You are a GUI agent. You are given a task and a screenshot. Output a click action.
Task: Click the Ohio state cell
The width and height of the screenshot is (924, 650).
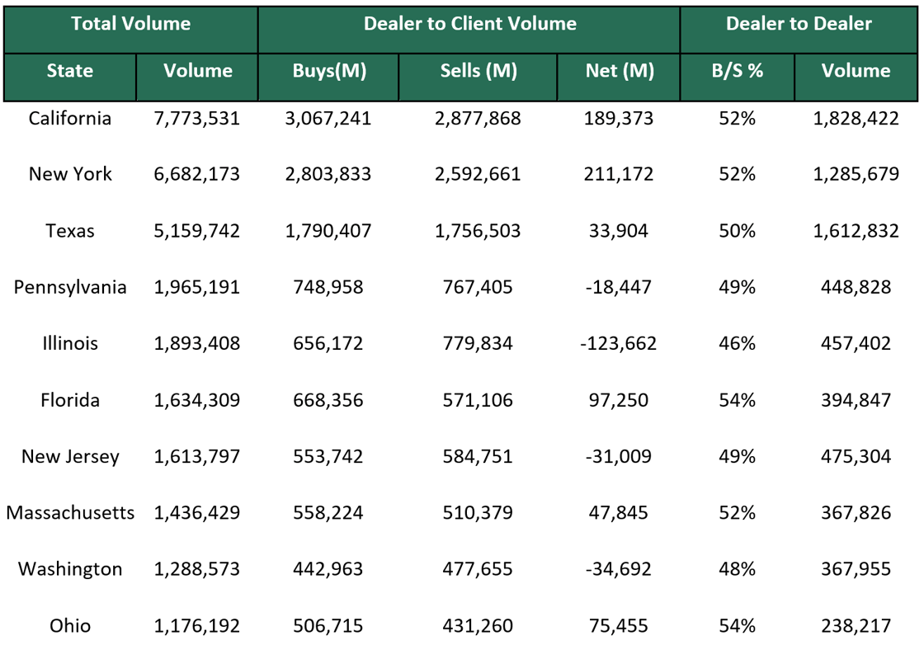pyautogui.click(x=70, y=626)
